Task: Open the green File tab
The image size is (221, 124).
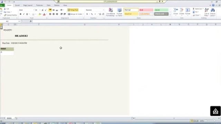Action: (2, 6)
